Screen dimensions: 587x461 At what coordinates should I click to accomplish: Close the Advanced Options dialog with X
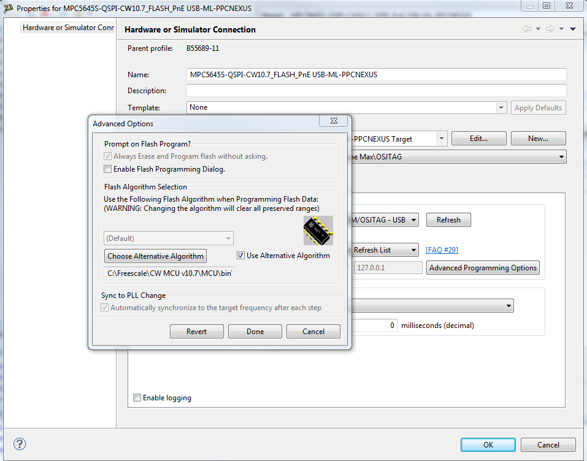[334, 121]
